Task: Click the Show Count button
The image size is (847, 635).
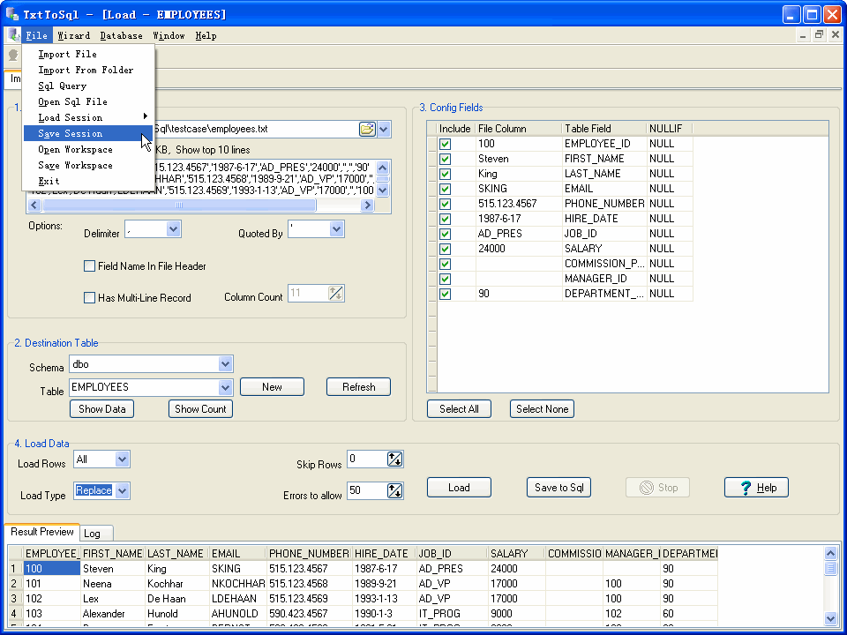Action: tap(200, 409)
